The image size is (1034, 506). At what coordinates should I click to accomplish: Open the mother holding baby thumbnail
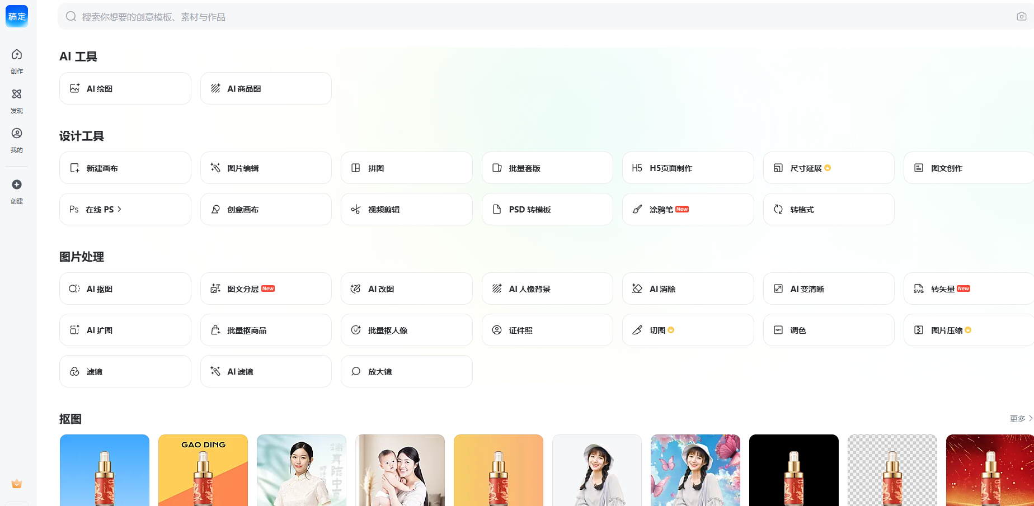(x=400, y=470)
